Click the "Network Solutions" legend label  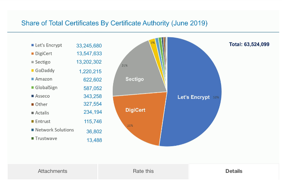[x=55, y=130]
